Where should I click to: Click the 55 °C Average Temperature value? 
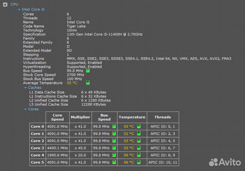[72, 83]
